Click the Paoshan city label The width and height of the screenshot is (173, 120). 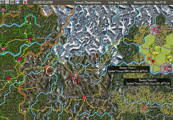coord(47,77)
